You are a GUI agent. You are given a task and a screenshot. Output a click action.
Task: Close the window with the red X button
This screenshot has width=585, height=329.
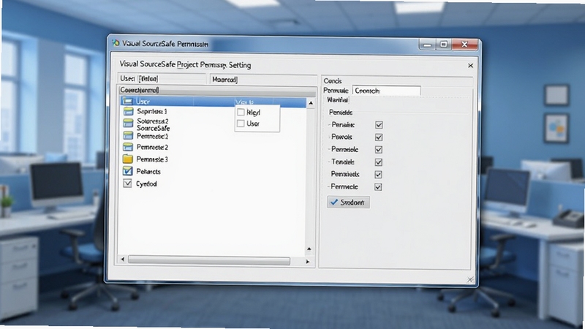coord(464,45)
